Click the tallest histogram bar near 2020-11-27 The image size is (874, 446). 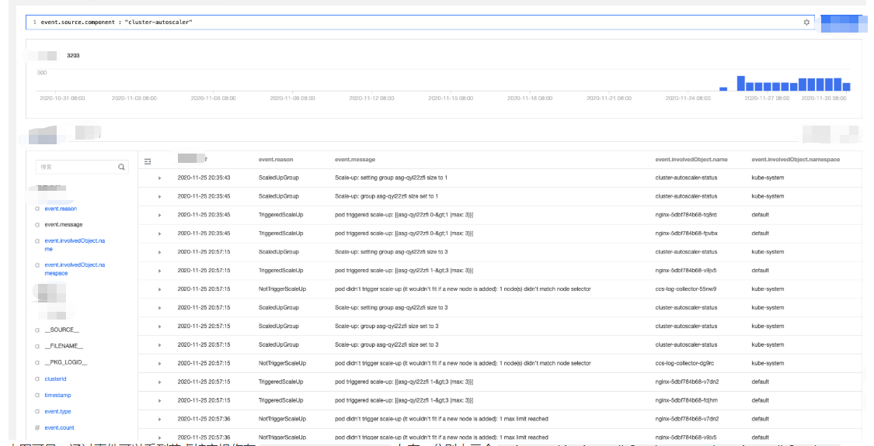click(741, 83)
